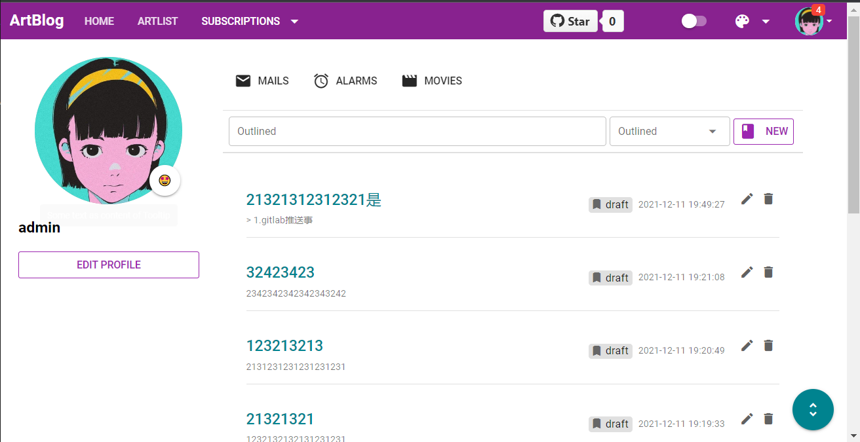Image resolution: width=860 pixels, height=442 pixels.
Task: Click the emoji badge on profile avatar
Action: pyautogui.click(x=165, y=180)
